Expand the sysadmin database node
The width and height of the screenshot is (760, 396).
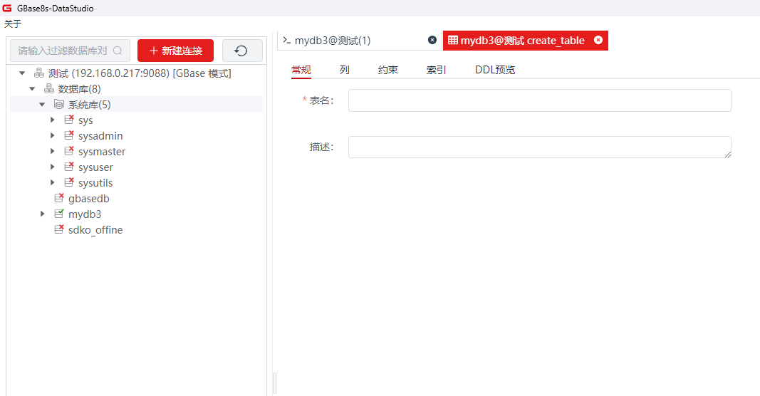point(53,135)
